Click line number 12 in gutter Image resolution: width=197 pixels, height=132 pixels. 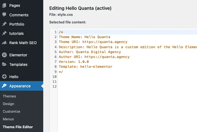[54, 86]
